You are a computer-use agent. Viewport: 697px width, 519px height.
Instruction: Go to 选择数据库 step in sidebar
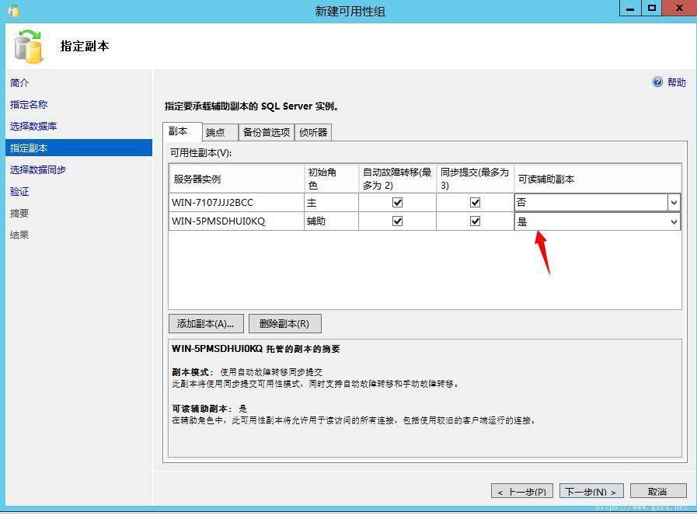coord(33,126)
